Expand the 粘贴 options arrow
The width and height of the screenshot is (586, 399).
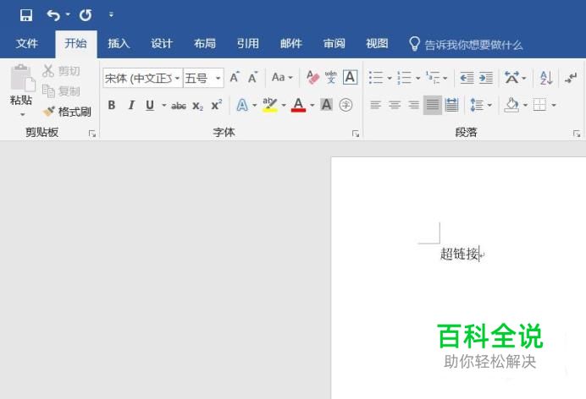(22, 114)
